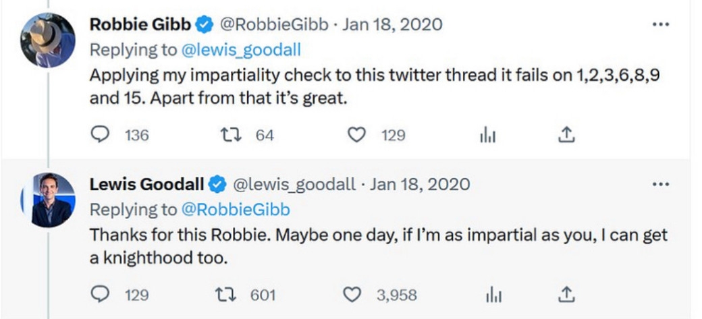Open Jan 18, 2020 timestamp on Gibb's tweet
Viewport: 702px width, 319px height.
point(393,25)
